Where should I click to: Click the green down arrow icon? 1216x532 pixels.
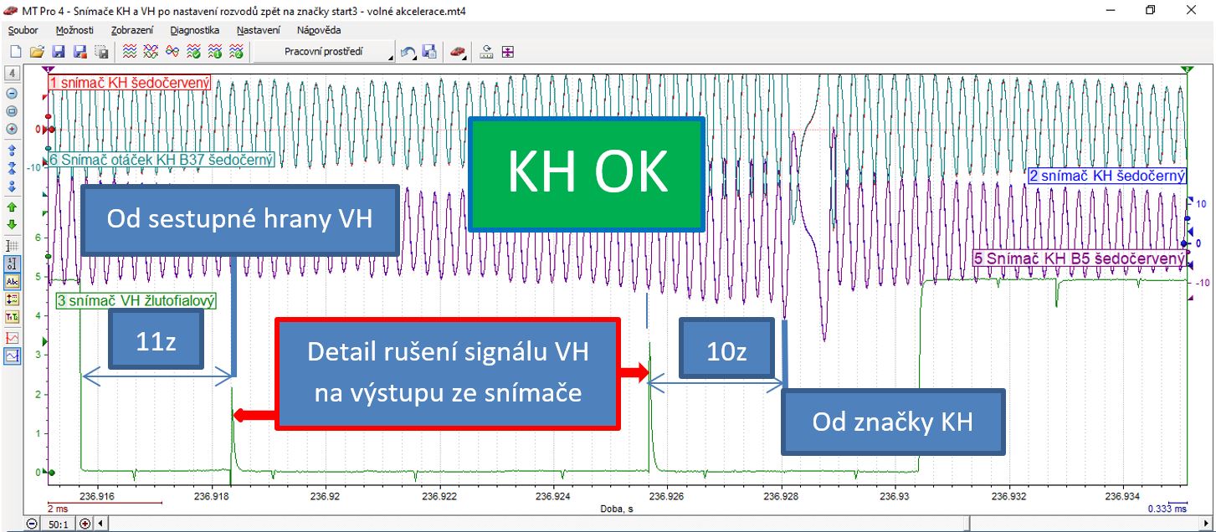[x=13, y=224]
